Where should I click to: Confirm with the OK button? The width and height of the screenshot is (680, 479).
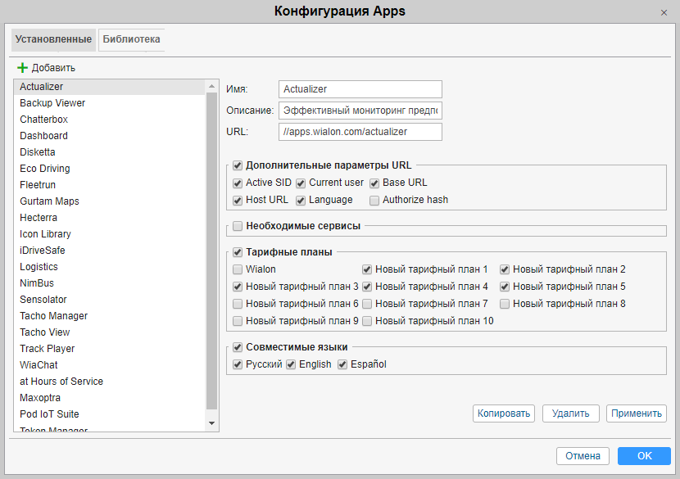(x=644, y=456)
